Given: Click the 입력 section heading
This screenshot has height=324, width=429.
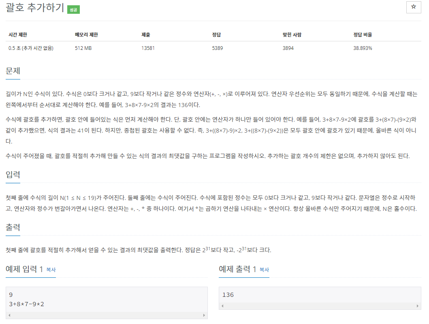Looking at the screenshot, I should click(13, 174).
